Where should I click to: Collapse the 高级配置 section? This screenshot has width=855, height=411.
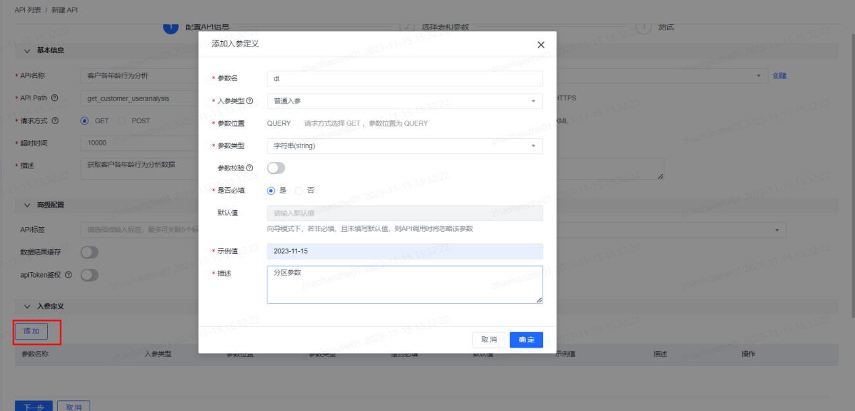[28, 205]
